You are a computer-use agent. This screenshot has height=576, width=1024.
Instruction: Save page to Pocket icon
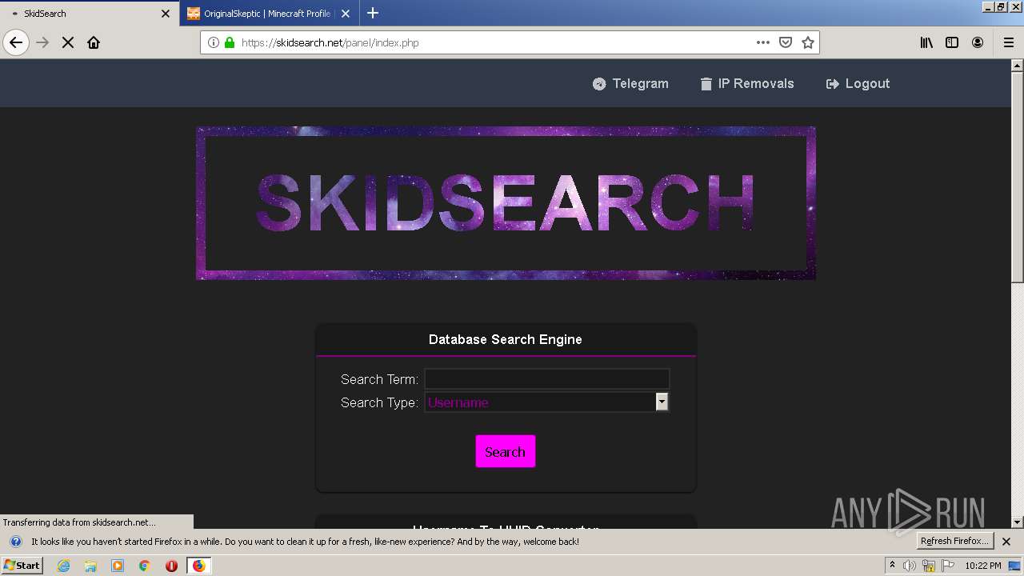pyautogui.click(x=786, y=42)
